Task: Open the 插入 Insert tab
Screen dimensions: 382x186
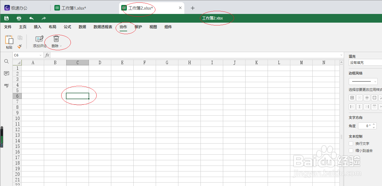Action: click(38, 27)
